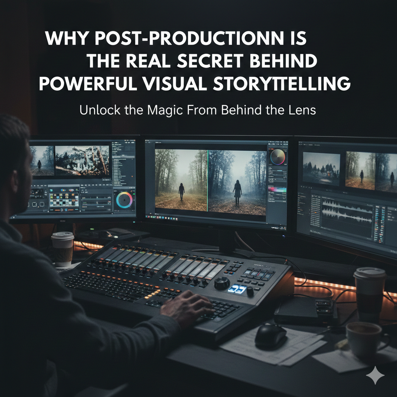Click the left-side figure in center split preview
Viewport: 397px width, 397px height.
click(x=181, y=191)
